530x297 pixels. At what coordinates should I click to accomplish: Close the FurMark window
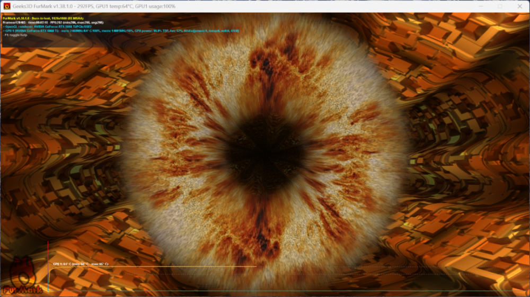[x=519, y=6]
